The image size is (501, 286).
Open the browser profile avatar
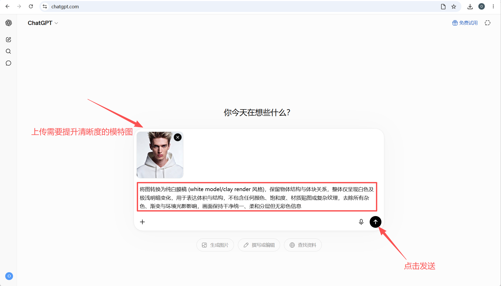click(481, 6)
